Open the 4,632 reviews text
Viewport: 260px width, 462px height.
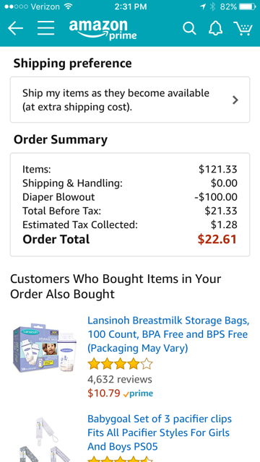tap(120, 379)
